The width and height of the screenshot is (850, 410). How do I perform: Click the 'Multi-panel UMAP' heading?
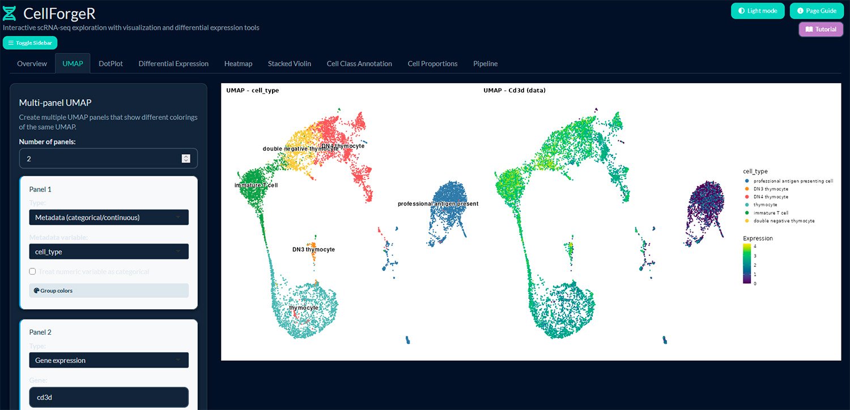(x=55, y=103)
